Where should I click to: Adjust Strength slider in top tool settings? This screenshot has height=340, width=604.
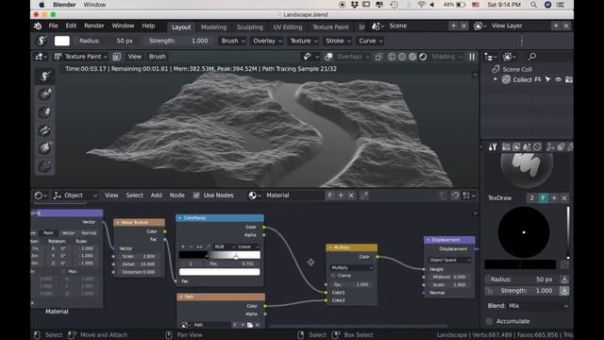click(x=179, y=41)
